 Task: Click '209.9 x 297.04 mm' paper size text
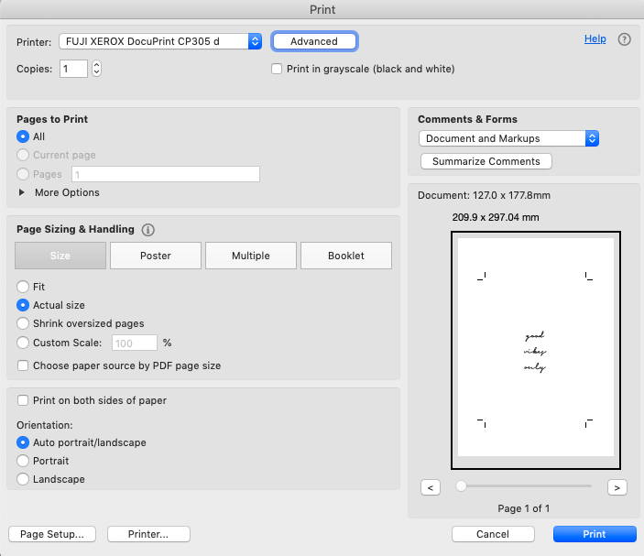496,217
